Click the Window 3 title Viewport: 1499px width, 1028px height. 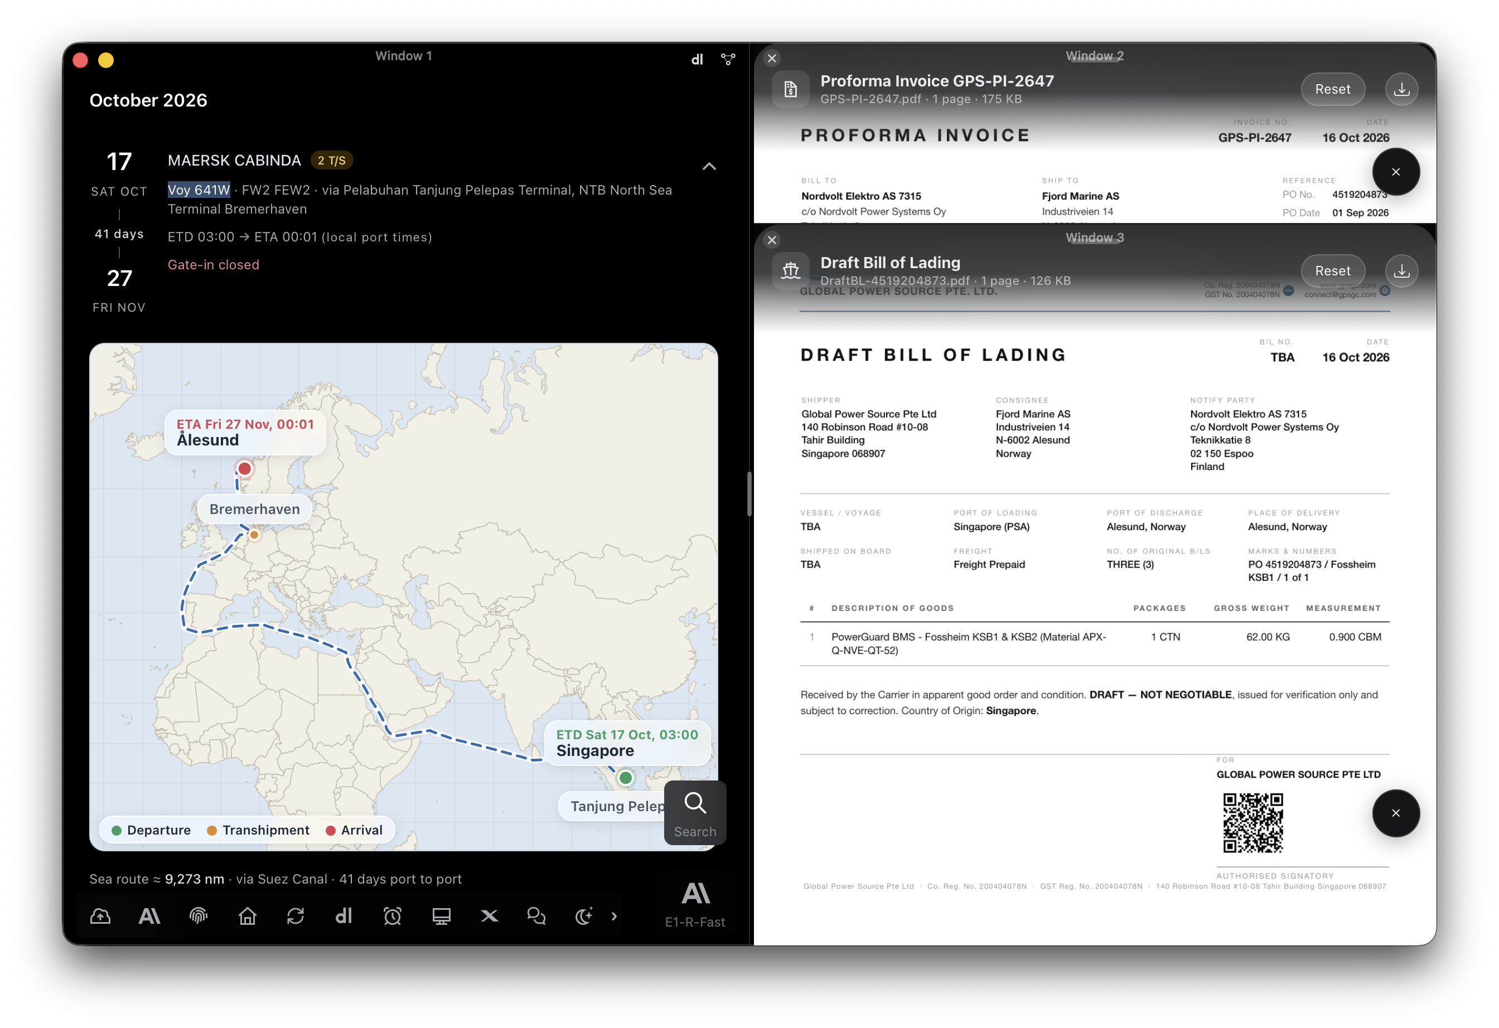pyautogui.click(x=1095, y=238)
